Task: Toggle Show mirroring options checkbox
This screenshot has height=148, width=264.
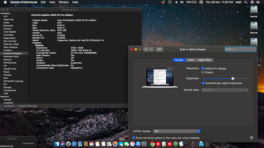Action: (134, 138)
